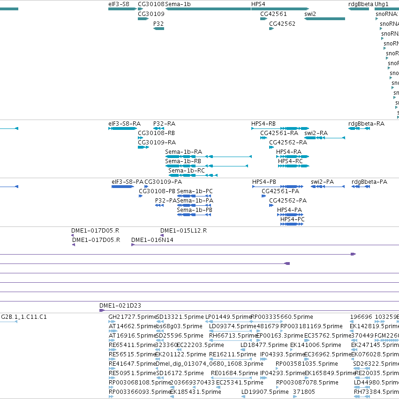Screen dimensions: 399x399
Task: Click the bs68g03.5prime EST label
Action: (179, 326)
